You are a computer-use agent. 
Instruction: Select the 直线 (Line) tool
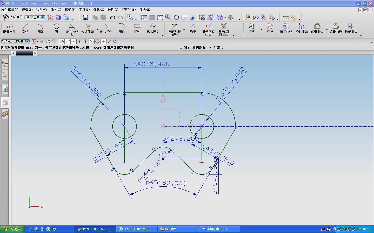25,28
